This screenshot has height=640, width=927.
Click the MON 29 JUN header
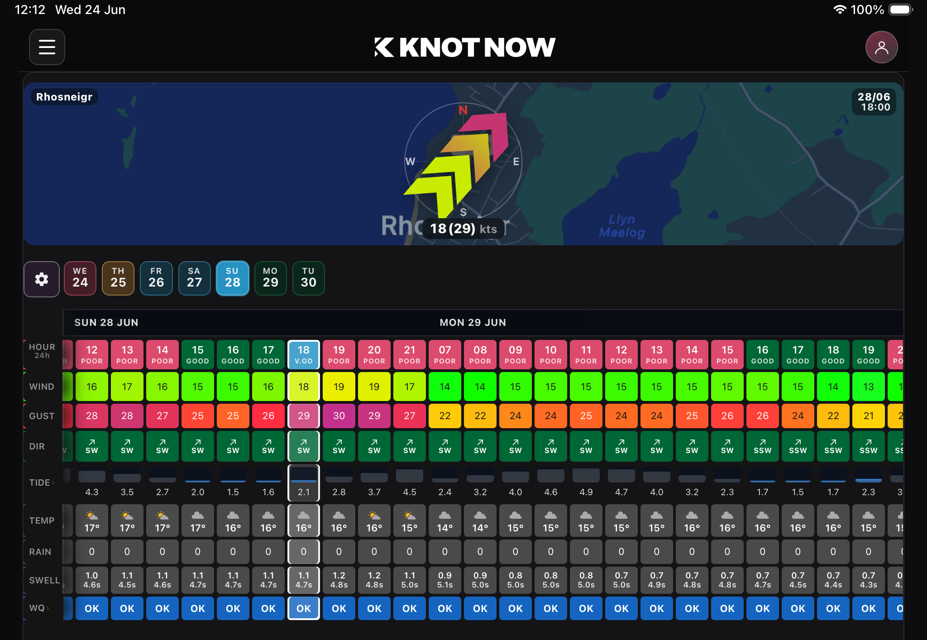coord(473,323)
